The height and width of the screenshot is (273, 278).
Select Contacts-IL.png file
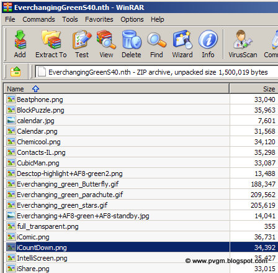(41, 152)
